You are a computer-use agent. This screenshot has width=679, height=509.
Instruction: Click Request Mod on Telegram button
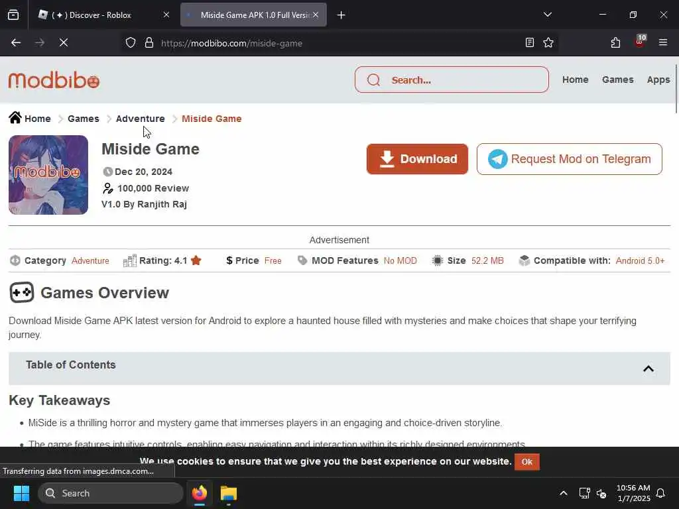point(570,159)
